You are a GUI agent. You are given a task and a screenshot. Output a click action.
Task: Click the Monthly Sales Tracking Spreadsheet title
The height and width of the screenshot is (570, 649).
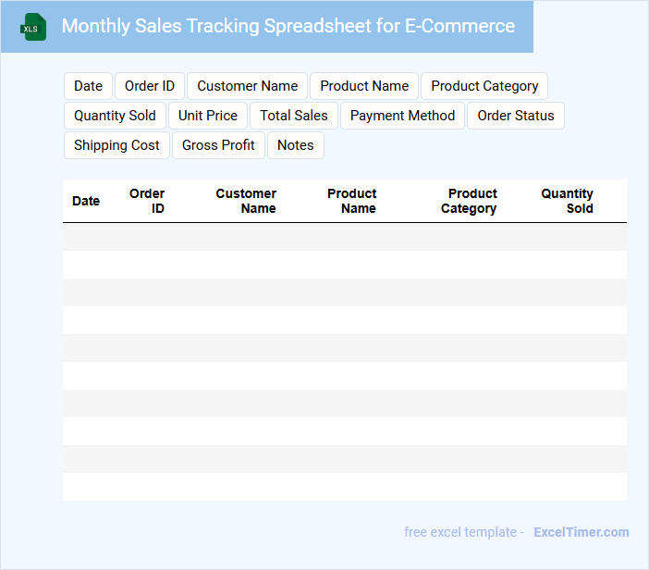click(288, 26)
